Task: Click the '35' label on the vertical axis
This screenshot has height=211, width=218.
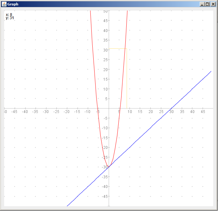Action: 105,40
